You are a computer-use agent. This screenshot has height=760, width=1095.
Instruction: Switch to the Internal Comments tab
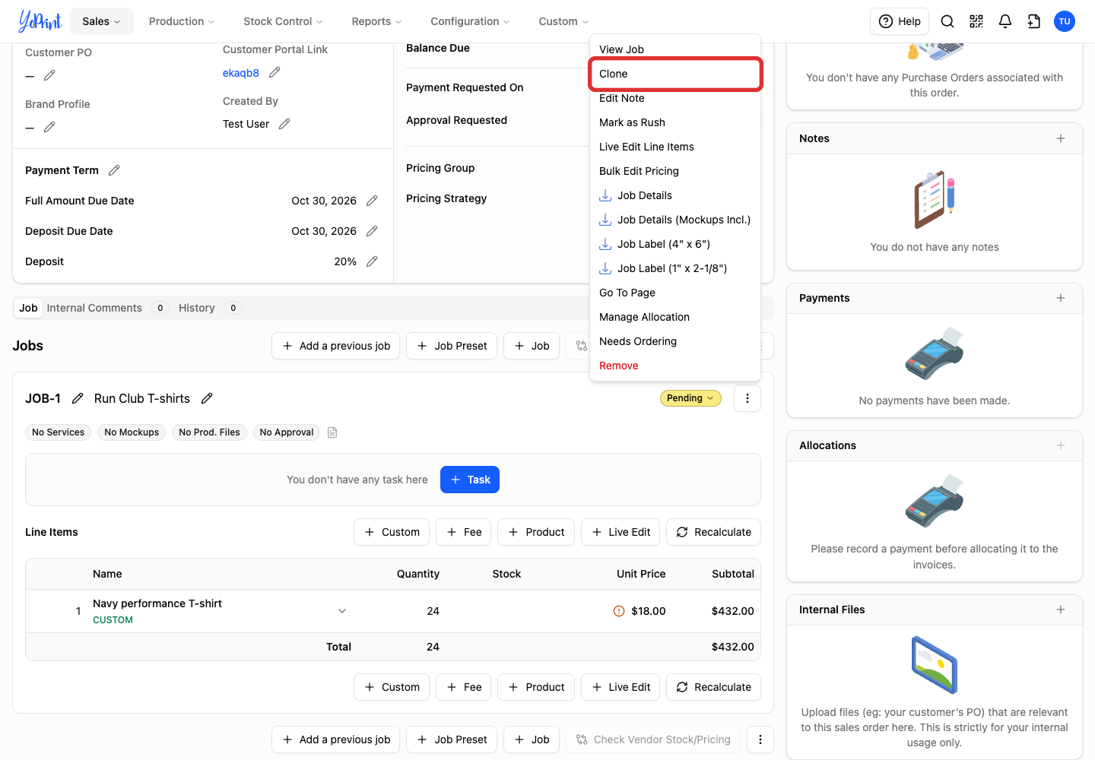94,308
